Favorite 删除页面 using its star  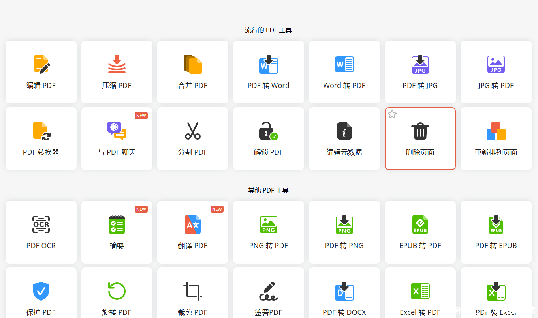click(391, 114)
